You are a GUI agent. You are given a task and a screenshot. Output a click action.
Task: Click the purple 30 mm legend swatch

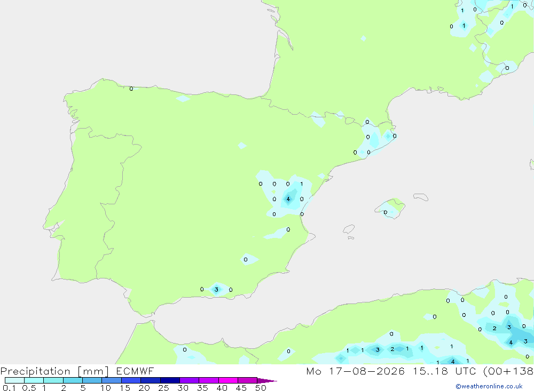(x=189, y=380)
